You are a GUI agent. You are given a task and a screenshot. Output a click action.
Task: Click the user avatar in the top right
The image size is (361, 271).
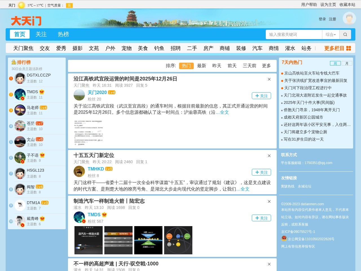(349, 19)
